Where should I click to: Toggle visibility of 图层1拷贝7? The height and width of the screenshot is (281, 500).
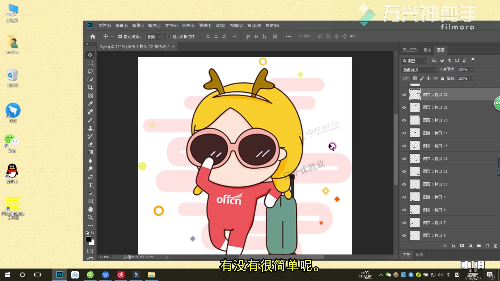click(x=404, y=222)
